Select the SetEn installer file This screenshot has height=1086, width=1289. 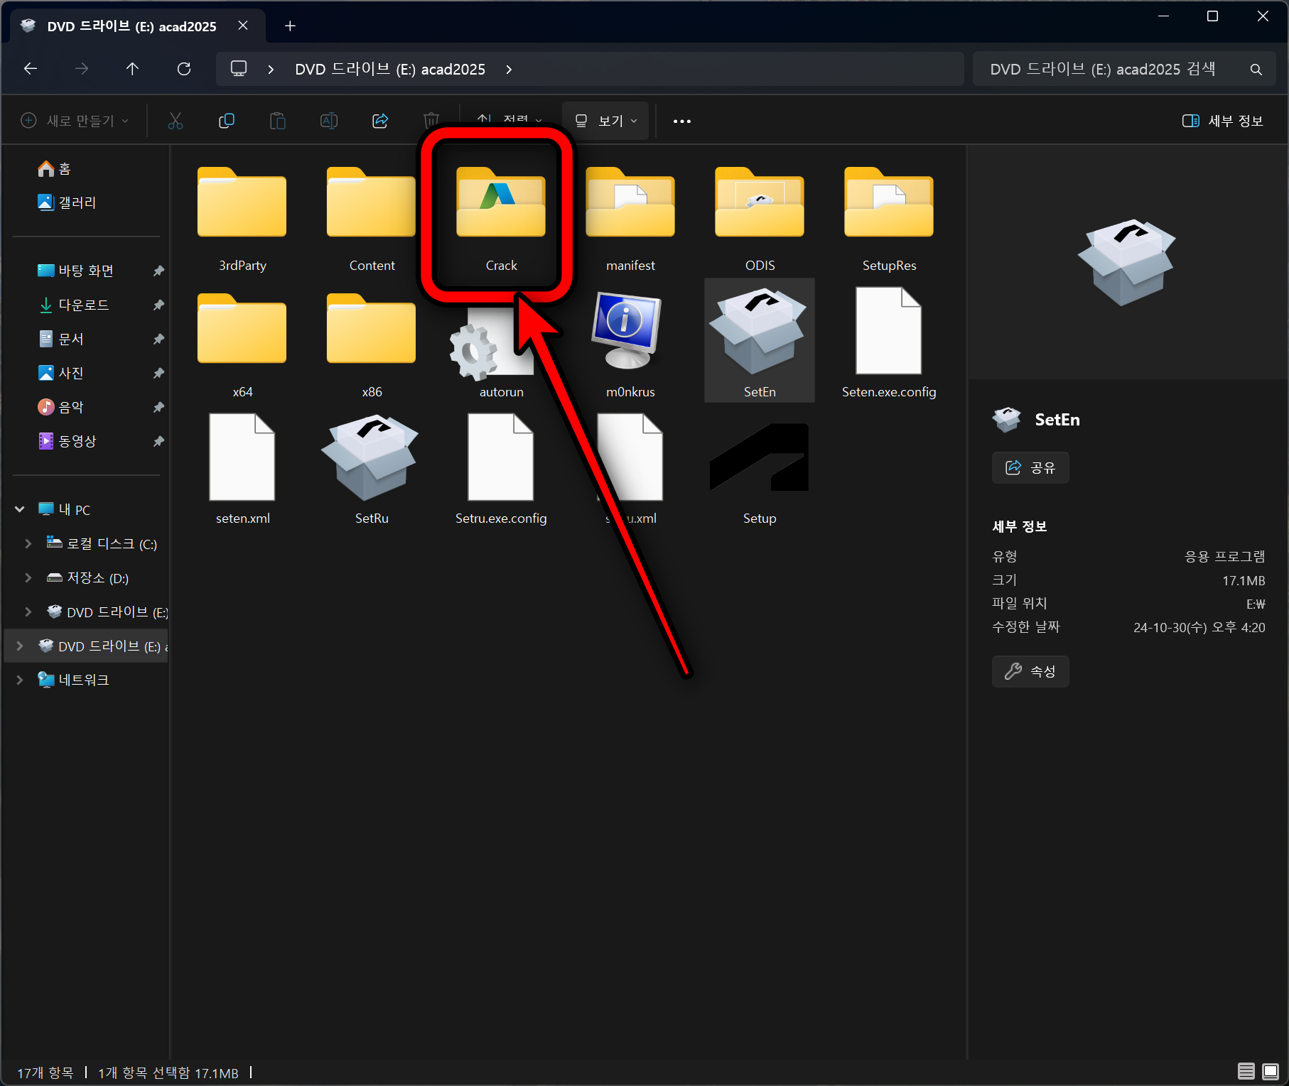point(760,341)
